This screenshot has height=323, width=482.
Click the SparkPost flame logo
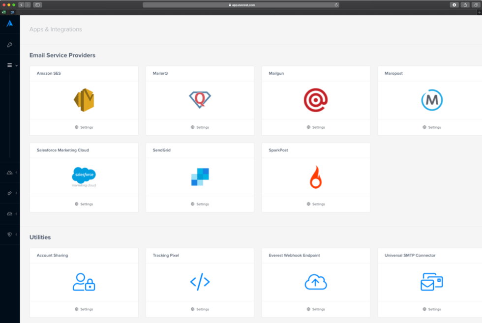click(x=316, y=177)
